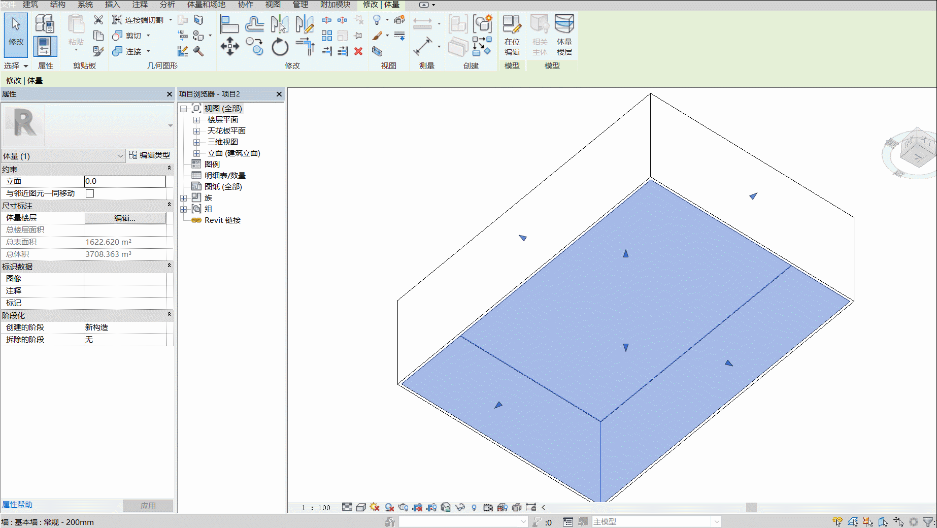Switch to the View ribbon tab
Screen dimensions: 937x528
[273, 5]
